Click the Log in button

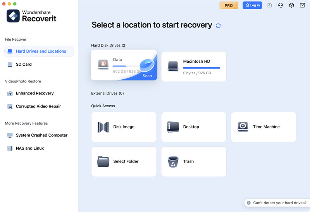pos(252,5)
